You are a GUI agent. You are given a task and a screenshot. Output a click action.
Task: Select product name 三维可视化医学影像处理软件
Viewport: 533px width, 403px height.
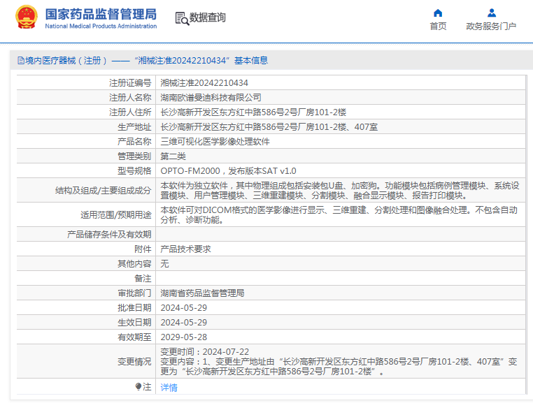pyautogui.click(x=215, y=142)
